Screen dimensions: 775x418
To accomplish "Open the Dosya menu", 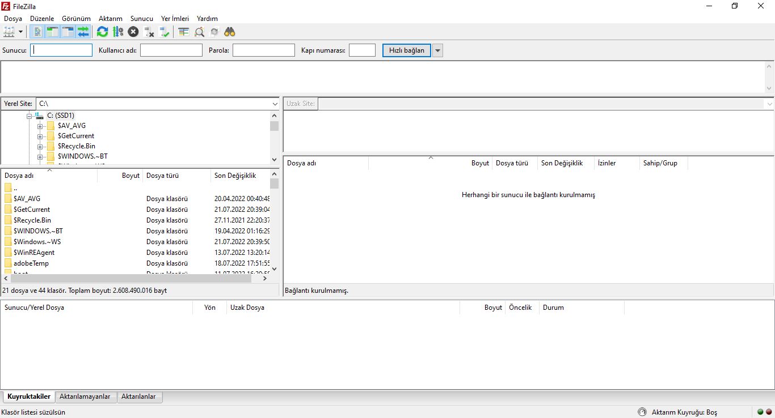I will point(13,19).
